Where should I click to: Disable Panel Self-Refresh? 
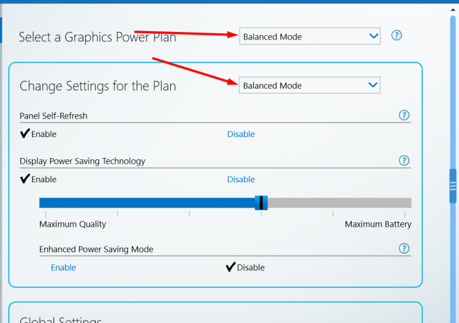(x=241, y=134)
